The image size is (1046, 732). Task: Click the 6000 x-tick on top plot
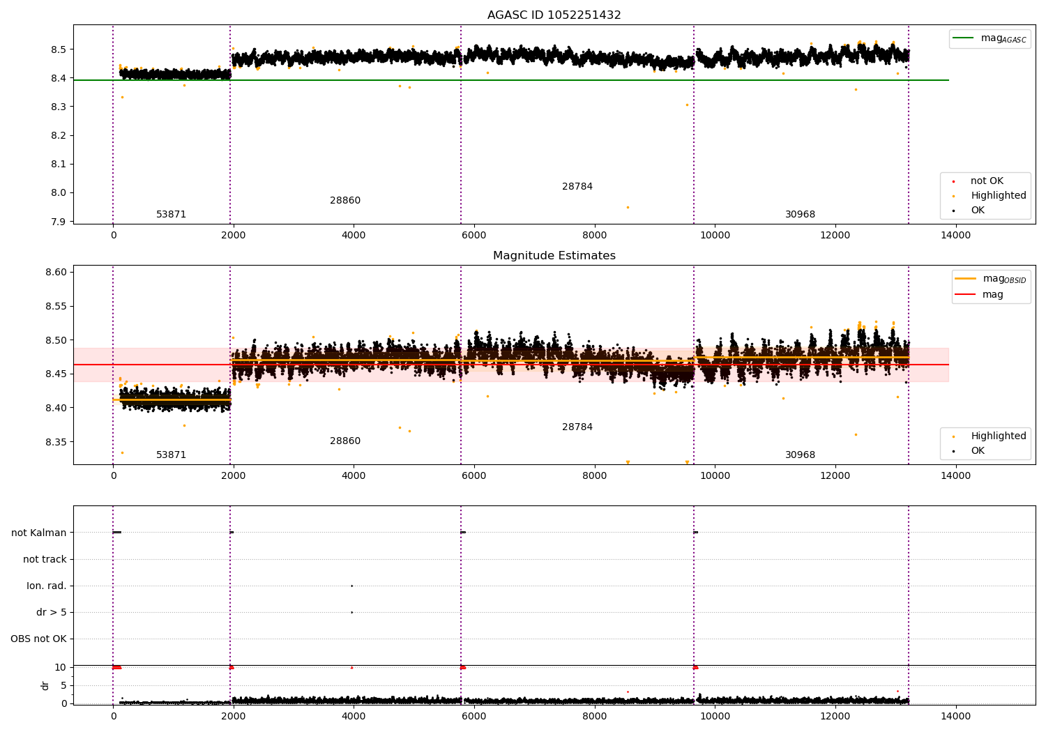coord(474,236)
